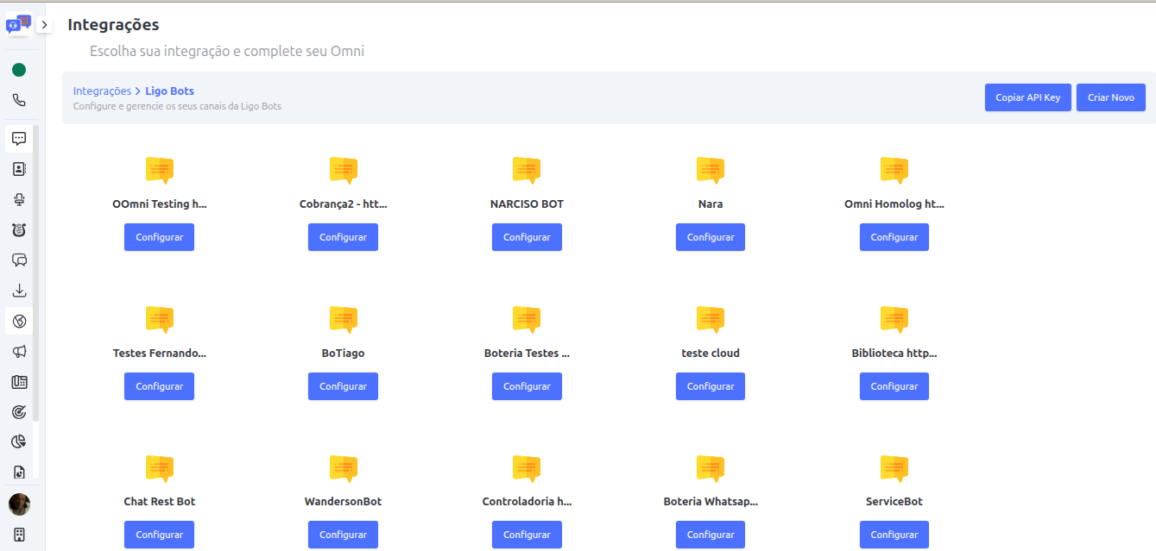The height and width of the screenshot is (551, 1156).
Task: Click Configurar under BoTiago
Action: [343, 386]
